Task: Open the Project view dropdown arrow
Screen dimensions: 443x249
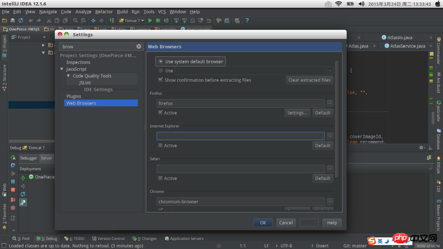Action: tap(44, 37)
